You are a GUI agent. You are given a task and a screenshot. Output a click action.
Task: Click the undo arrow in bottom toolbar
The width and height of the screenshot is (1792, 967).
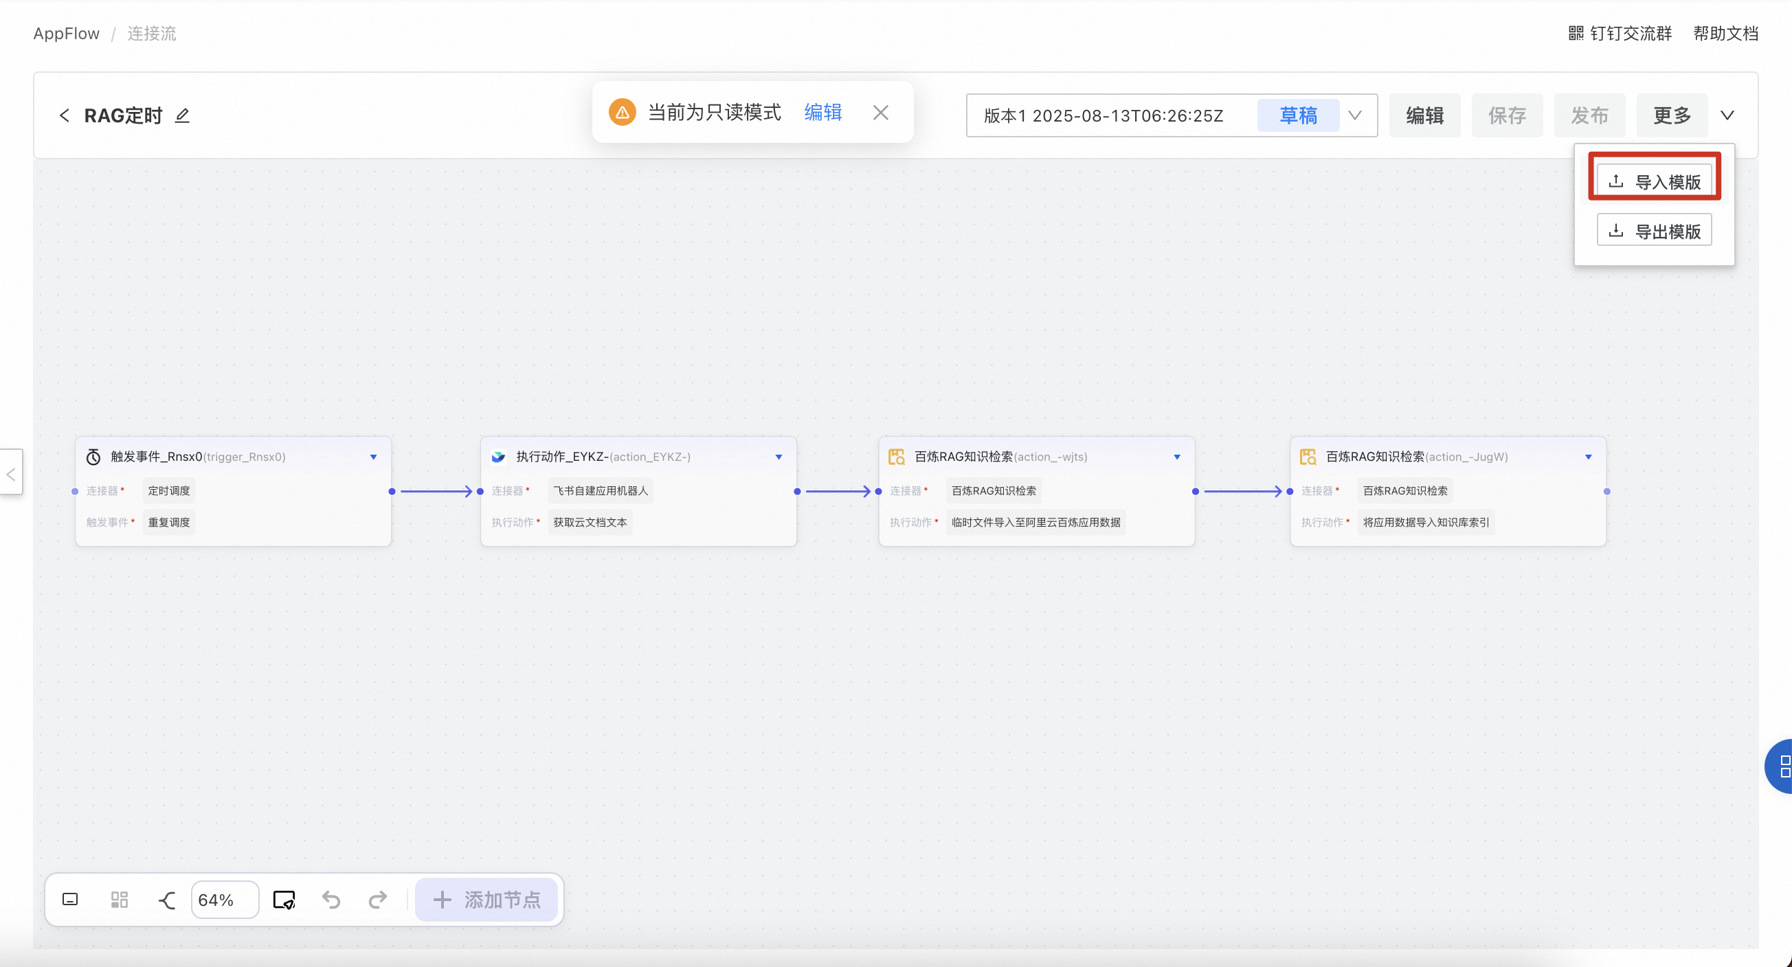click(331, 900)
